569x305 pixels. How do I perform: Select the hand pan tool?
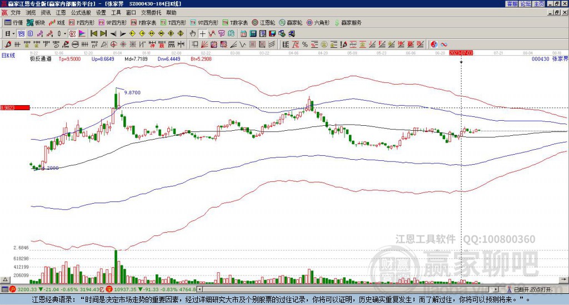(193, 34)
